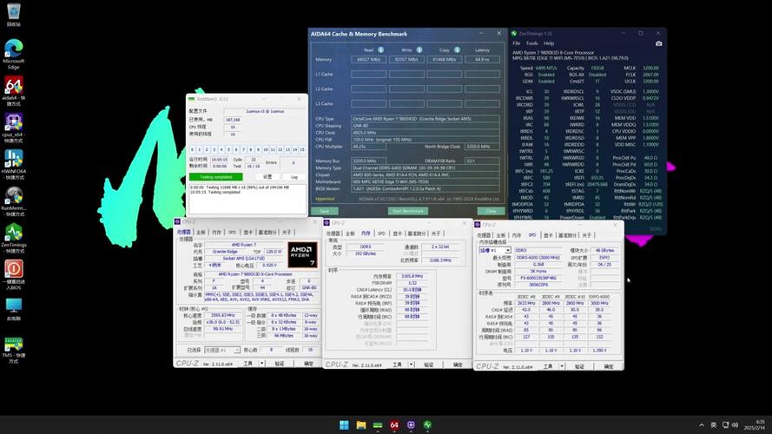Viewport: 772px width, 434px height.
Task: Click the Speed 6400 MT/s value in ZenTimings
Action: pyautogui.click(x=546, y=68)
